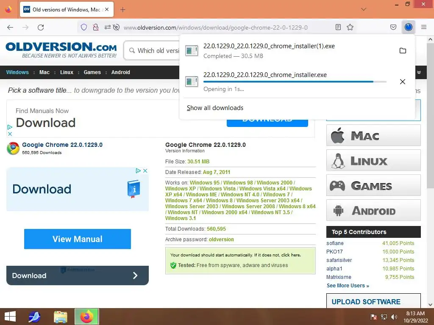434x325 pixels.
Task: Select the Mac navigation item
Action: pos(44,72)
